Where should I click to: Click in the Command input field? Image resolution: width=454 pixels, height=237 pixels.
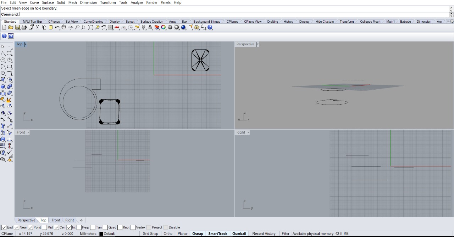coord(234,15)
